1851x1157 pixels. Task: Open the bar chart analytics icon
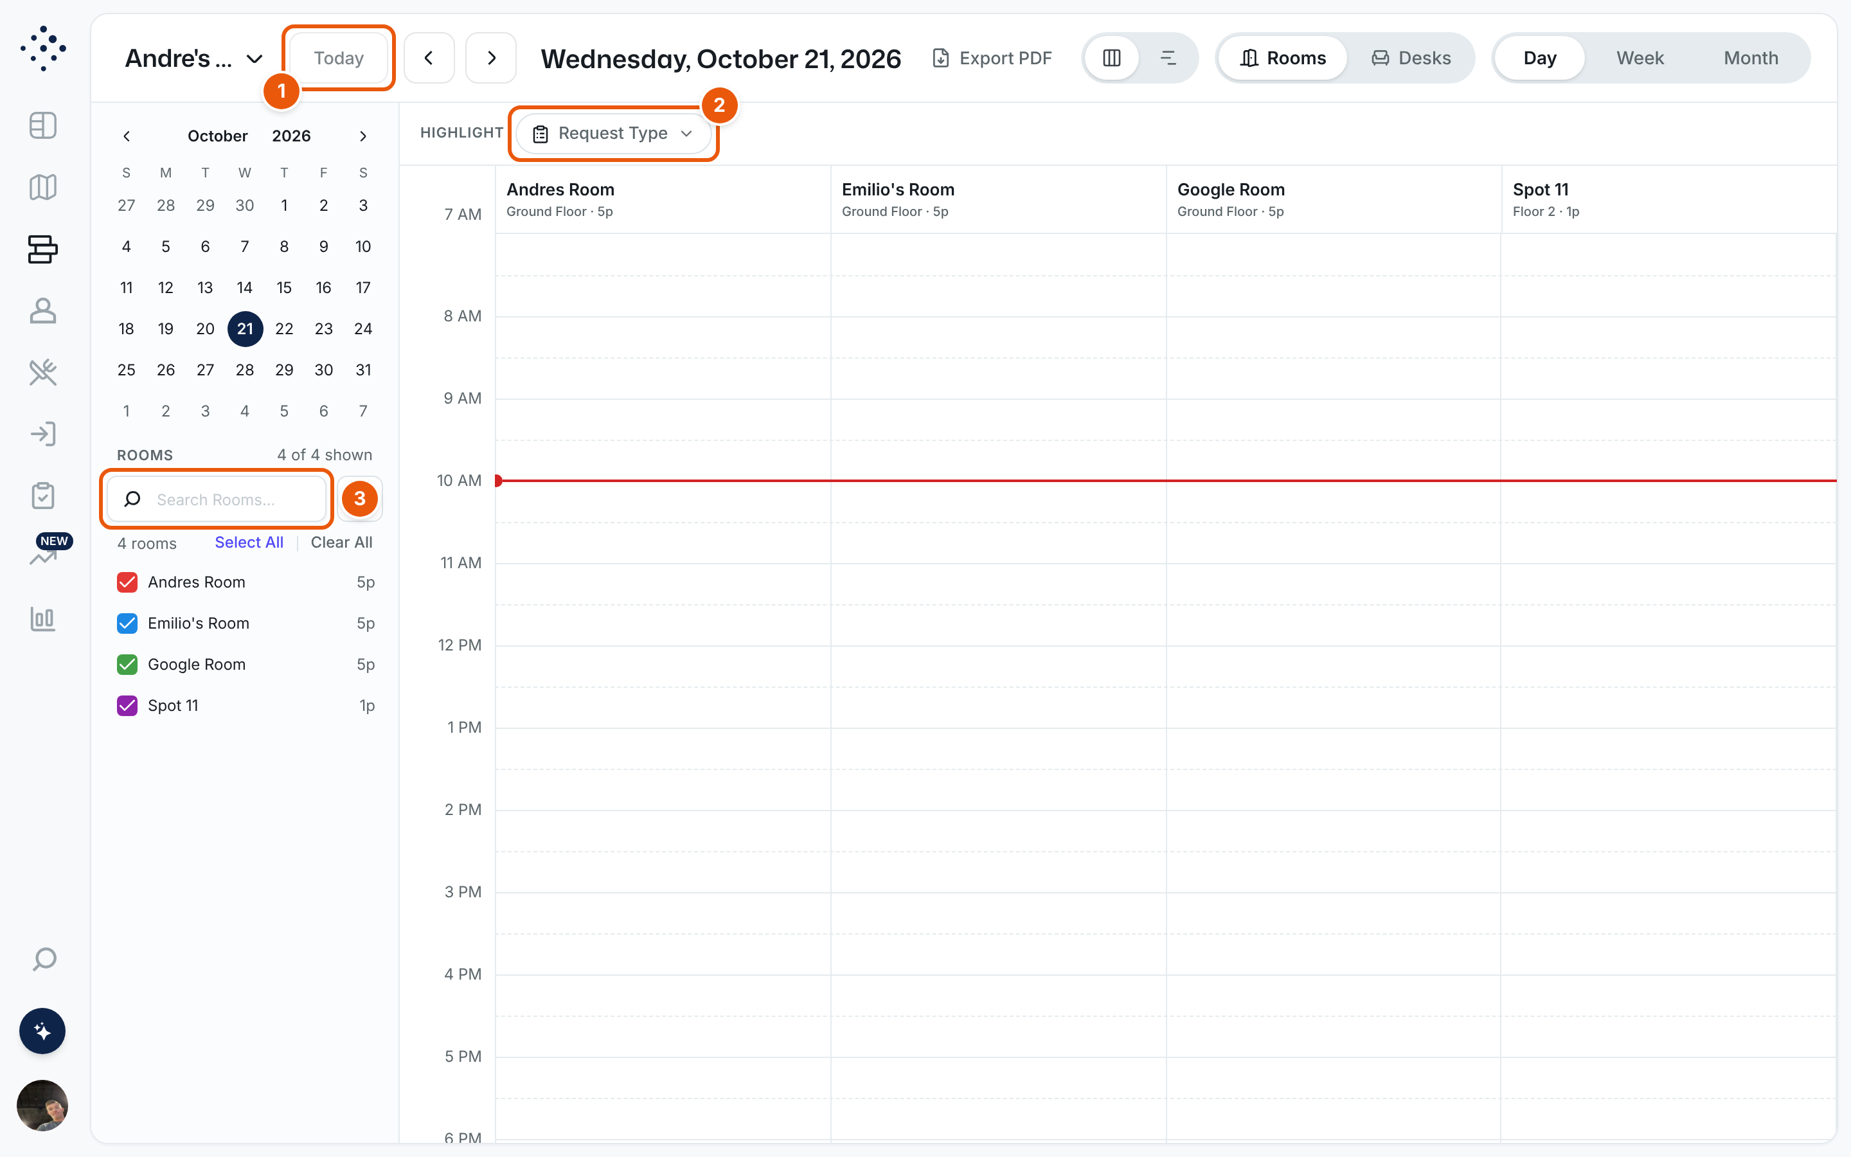(x=43, y=619)
